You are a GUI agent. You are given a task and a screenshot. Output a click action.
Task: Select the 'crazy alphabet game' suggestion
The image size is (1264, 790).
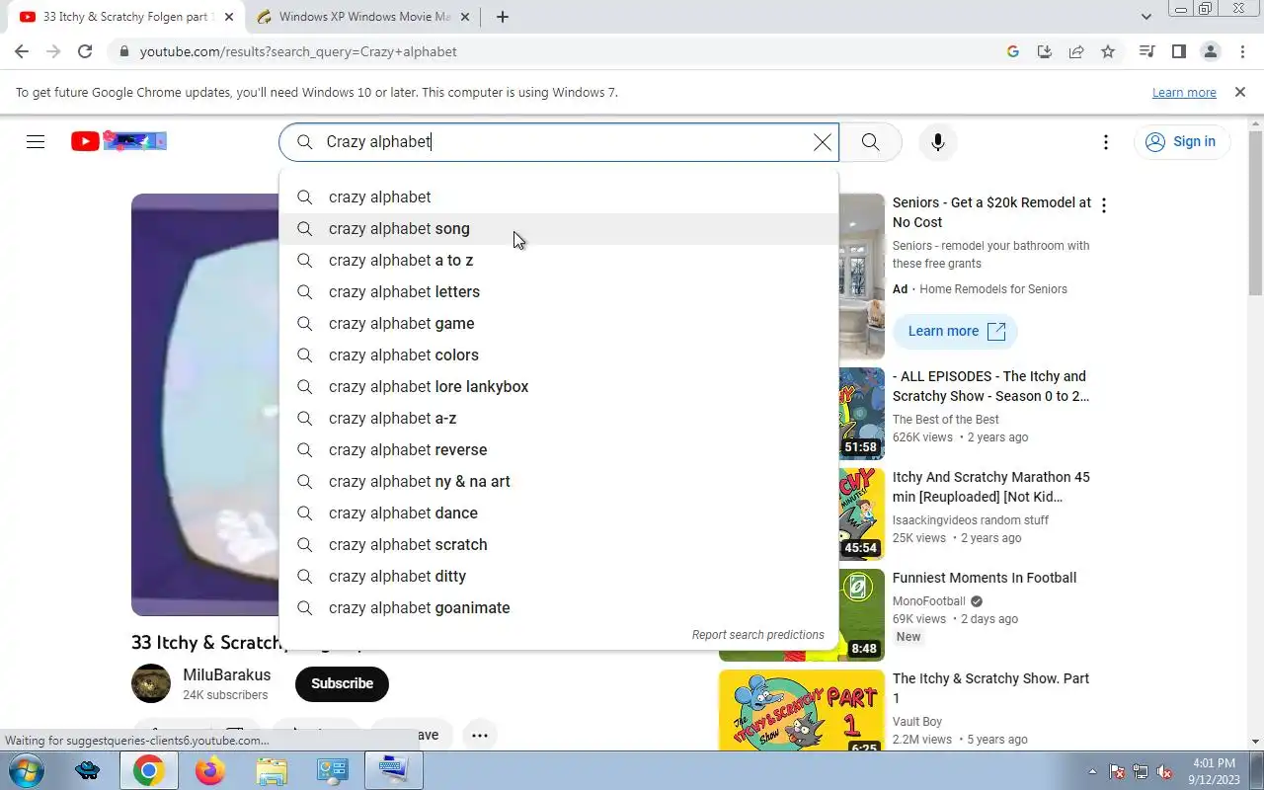(x=559, y=323)
